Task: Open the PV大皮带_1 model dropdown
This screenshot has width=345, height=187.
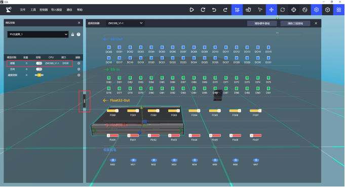Action: [38, 34]
